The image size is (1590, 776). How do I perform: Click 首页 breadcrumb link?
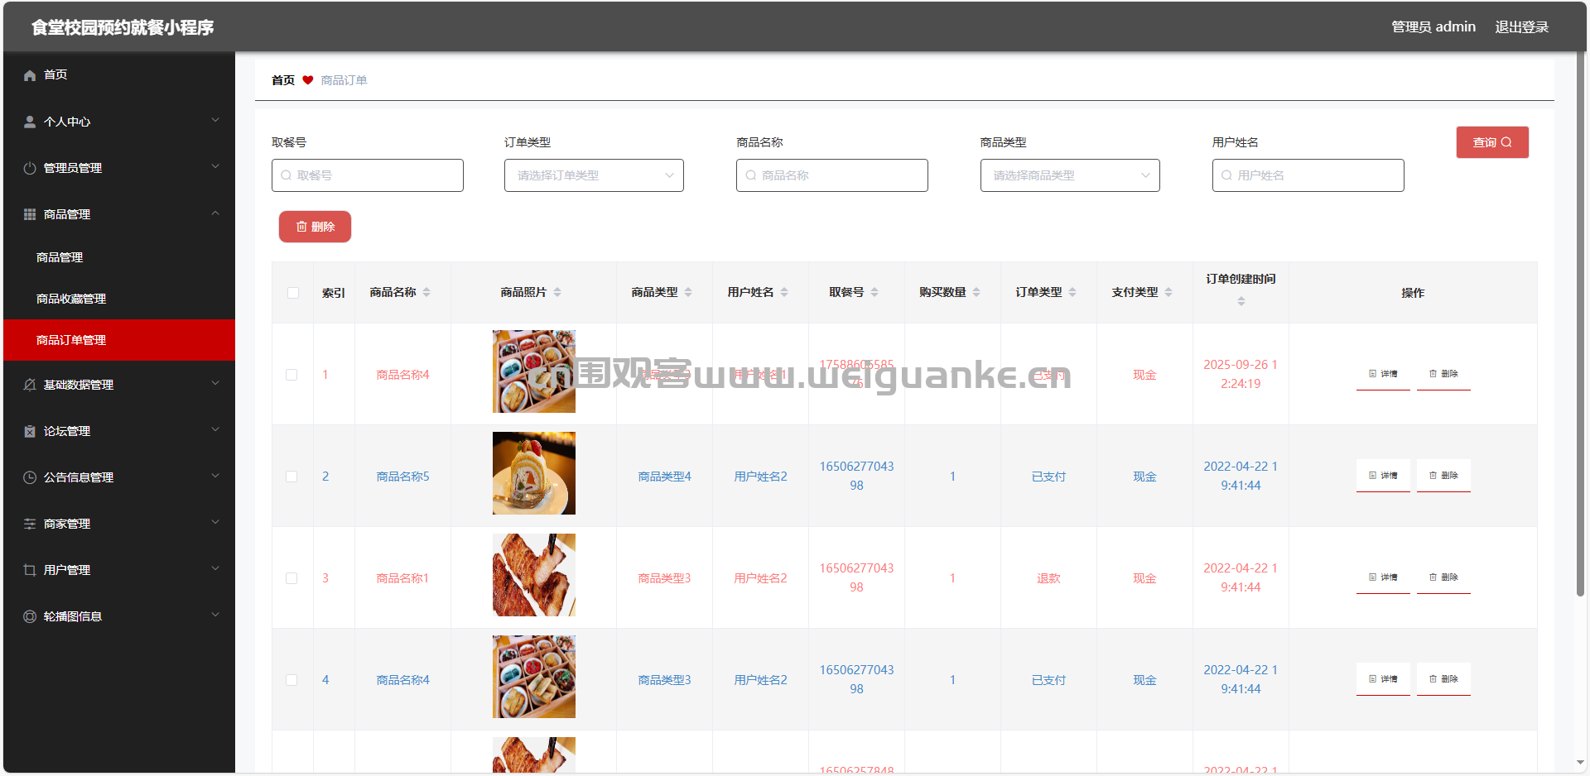(283, 80)
